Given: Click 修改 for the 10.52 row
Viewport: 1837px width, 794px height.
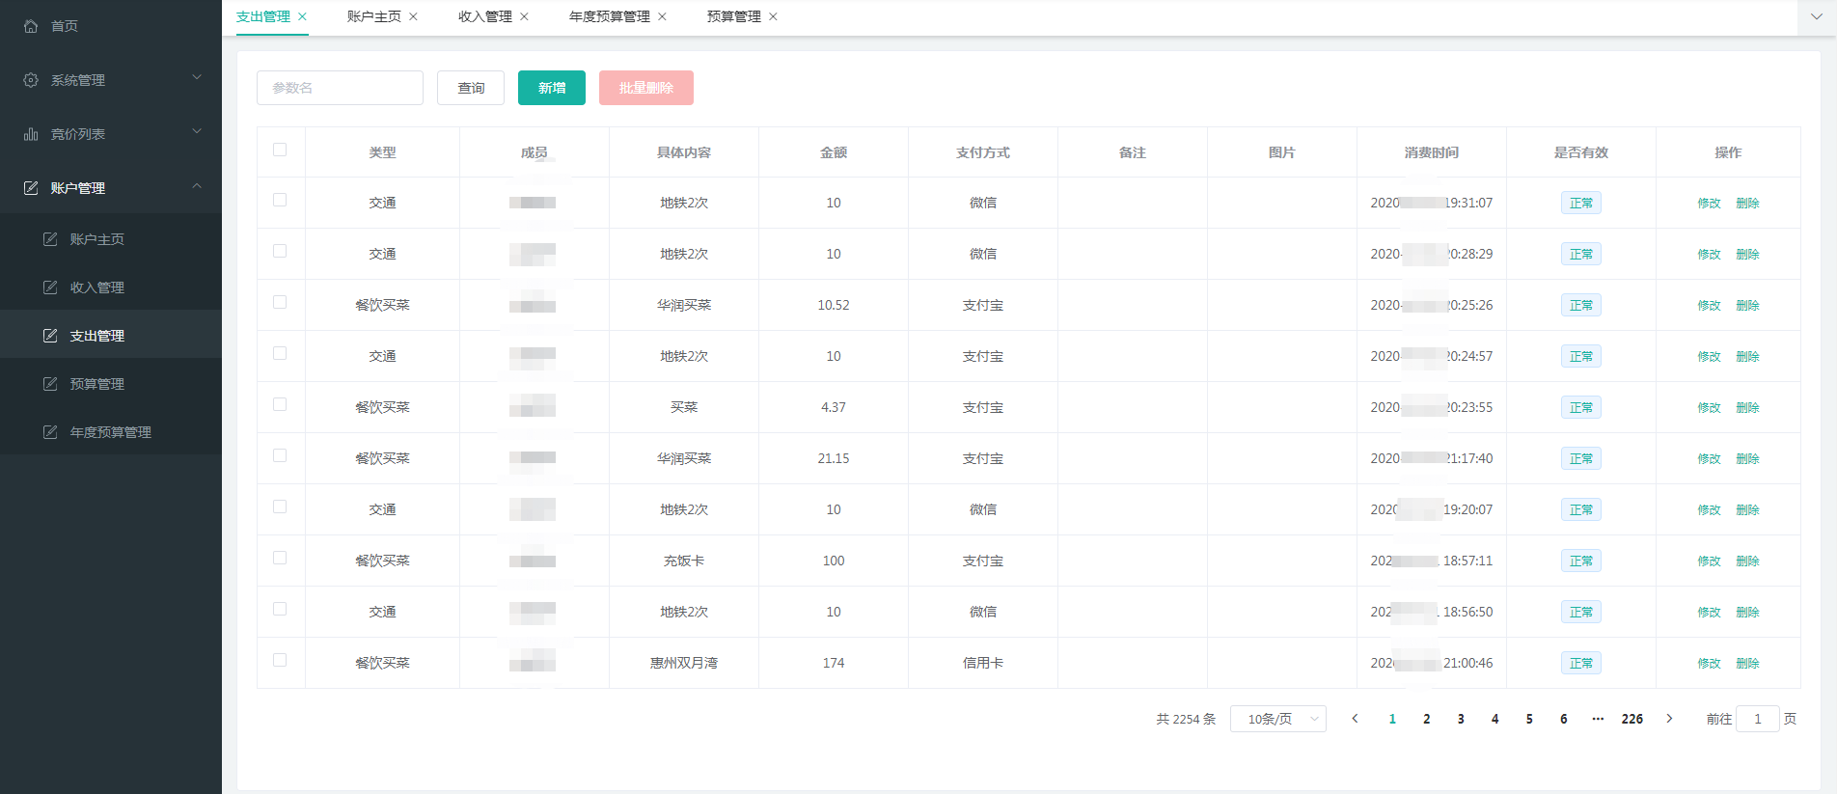Looking at the screenshot, I should [1709, 305].
